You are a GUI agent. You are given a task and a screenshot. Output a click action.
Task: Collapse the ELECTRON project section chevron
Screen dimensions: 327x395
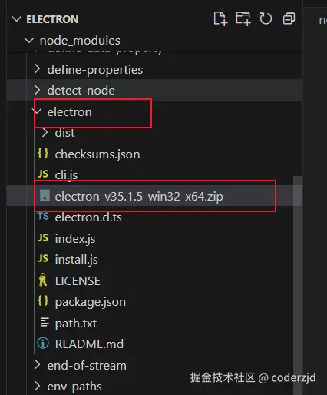(x=17, y=19)
